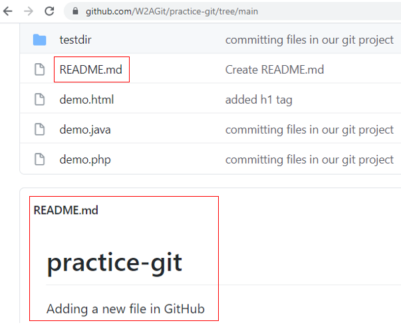Open the demo.java file
The width and height of the screenshot is (401, 325).
[85, 130]
